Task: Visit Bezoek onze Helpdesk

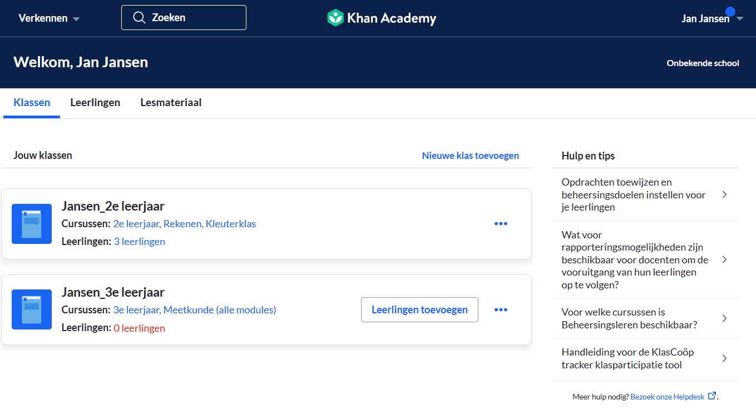Action: (x=669, y=396)
